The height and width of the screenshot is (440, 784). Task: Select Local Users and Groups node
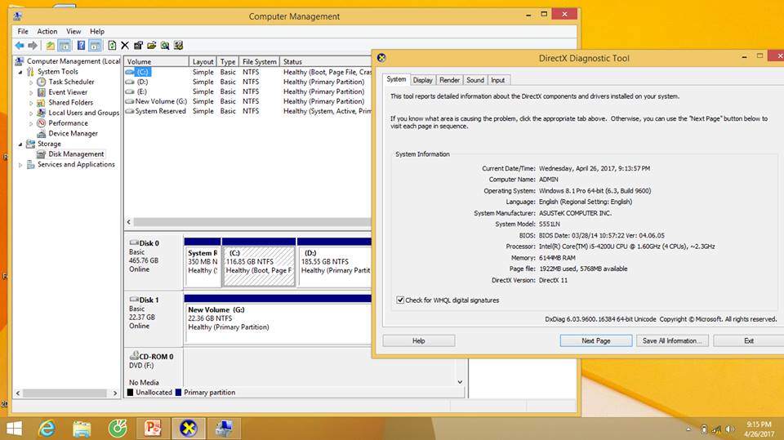pos(83,113)
